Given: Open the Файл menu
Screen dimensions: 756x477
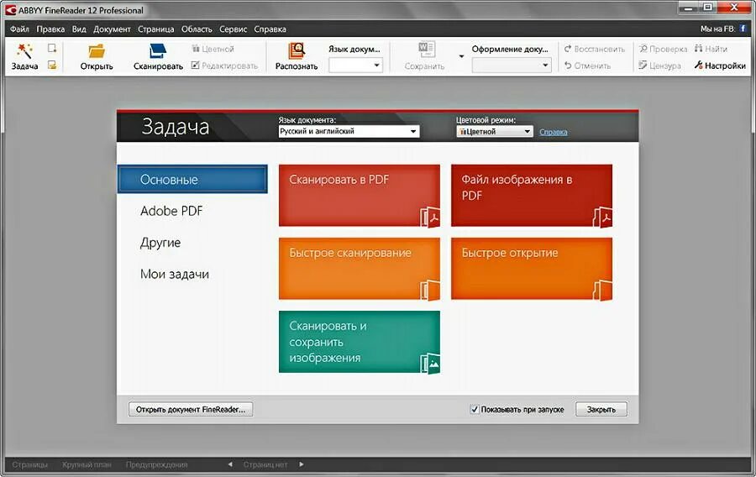Looking at the screenshot, I should coord(19,29).
